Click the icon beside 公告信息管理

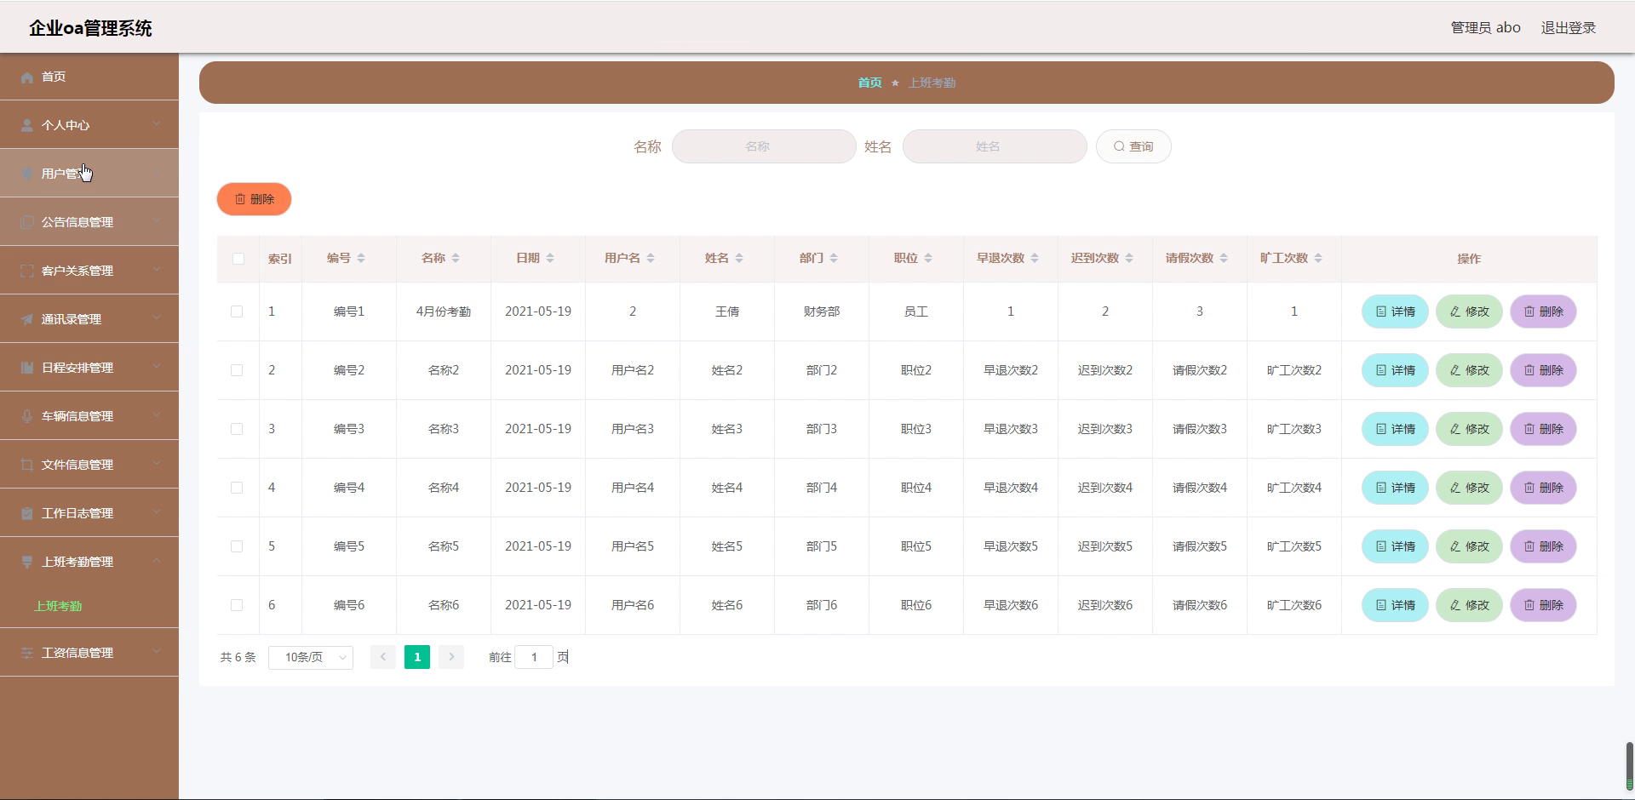pyautogui.click(x=26, y=222)
